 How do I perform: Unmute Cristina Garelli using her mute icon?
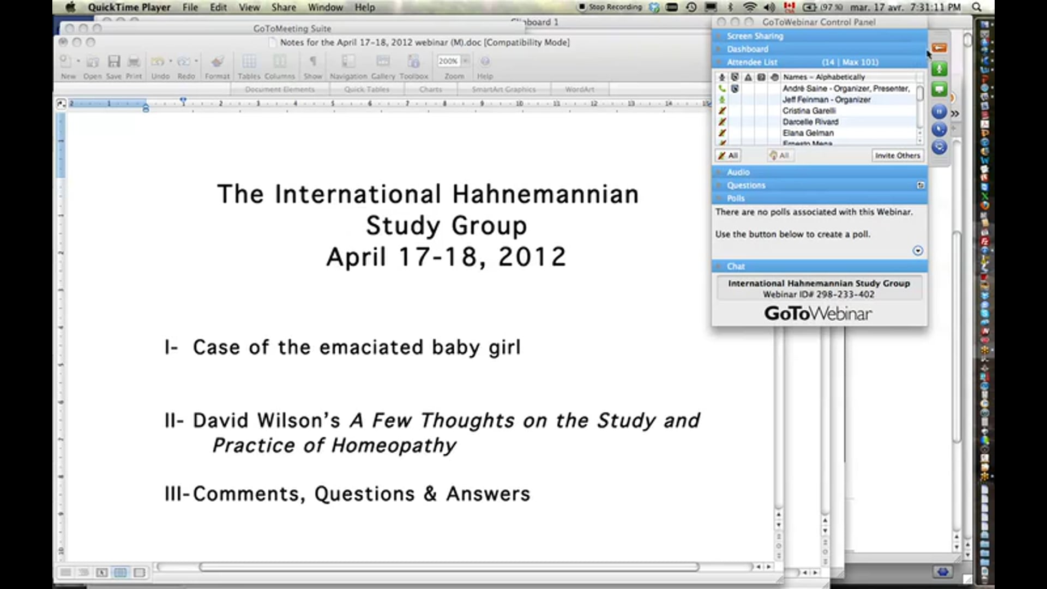click(x=723, y=110)
